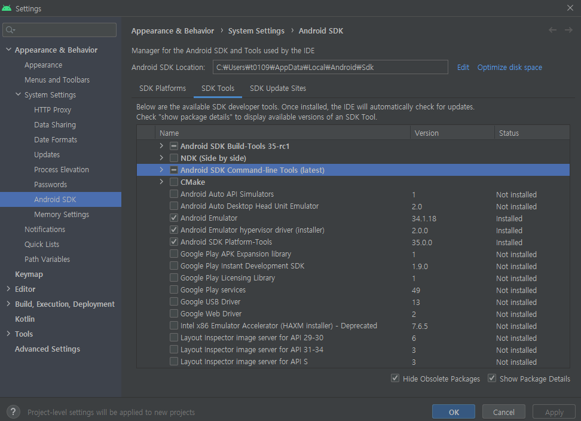Screen dimensions: 581x421
Task: Open Advanced Settings page
Action: (x=47, y=349)
